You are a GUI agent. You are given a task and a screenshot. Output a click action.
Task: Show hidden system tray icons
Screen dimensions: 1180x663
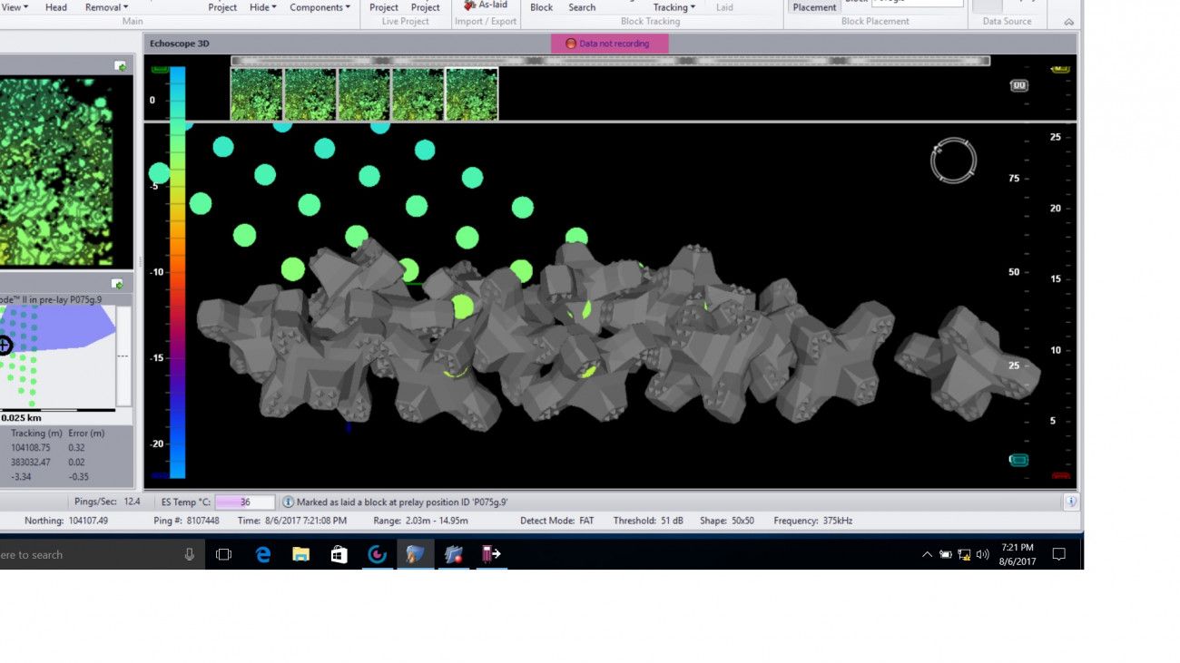point(927,554)
